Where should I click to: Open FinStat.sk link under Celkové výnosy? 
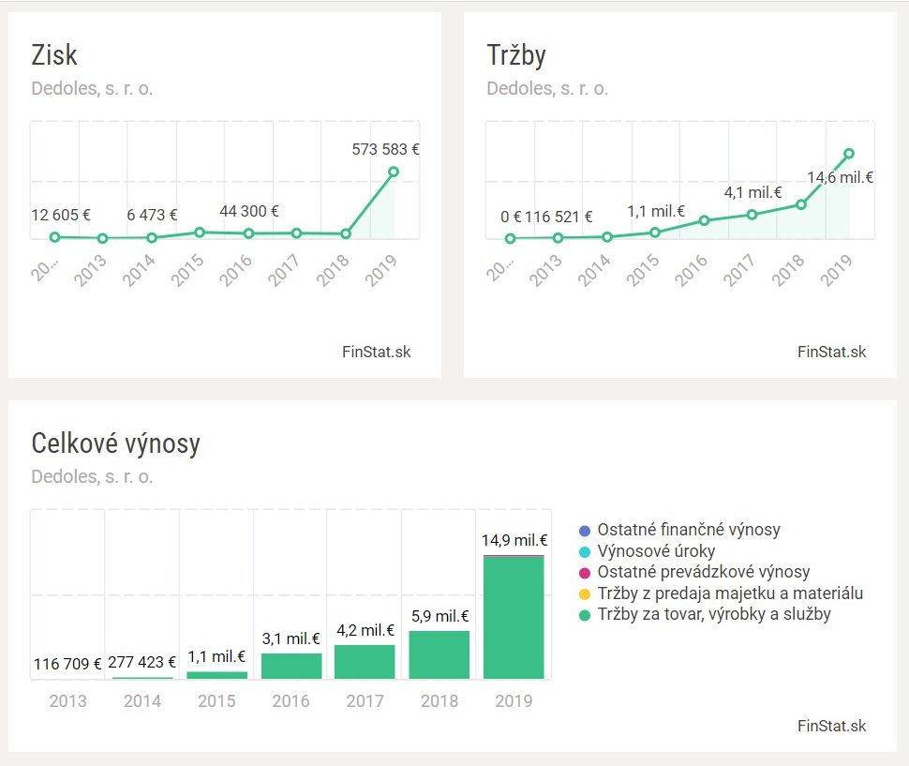click(x=832, y=726)
